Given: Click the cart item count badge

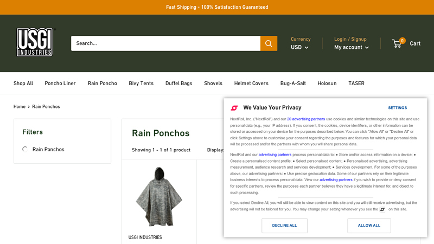Looking at the screenshot, I should click(x=402, y=41).
